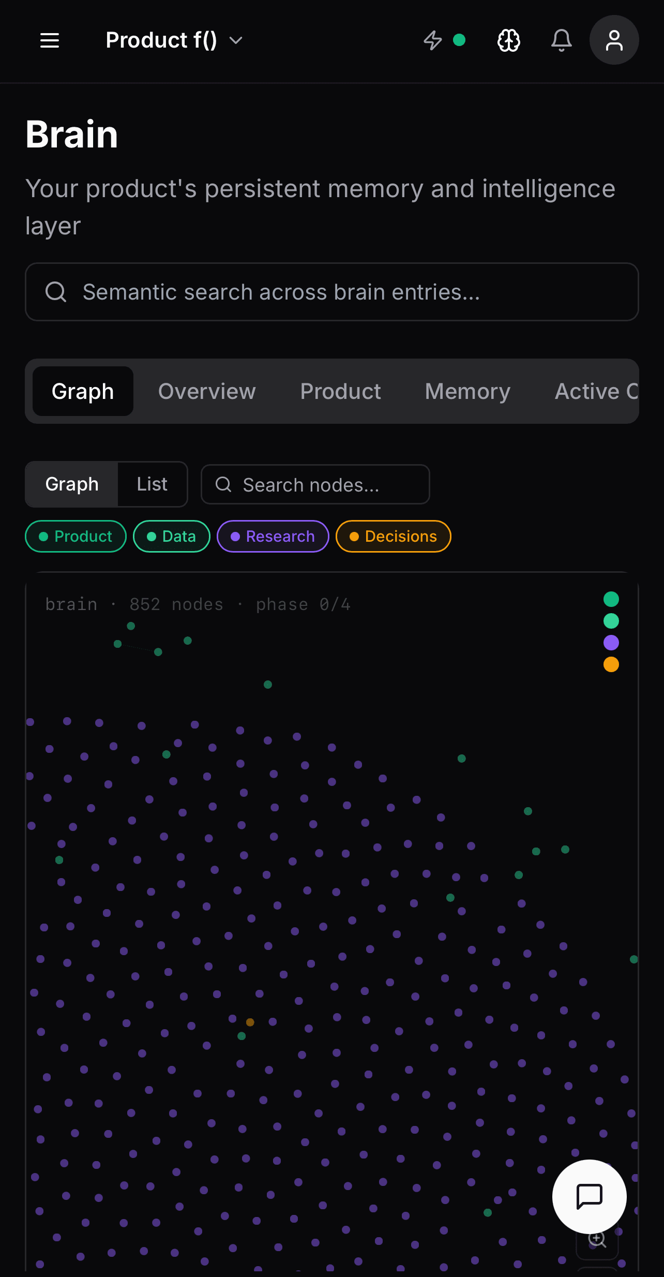664x1277 pixels.
Task: Switch graph view to List
Action: pos(152,484)
